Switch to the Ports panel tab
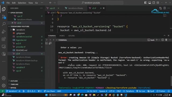This screenshot has width=172, height=97. (62, 36)
